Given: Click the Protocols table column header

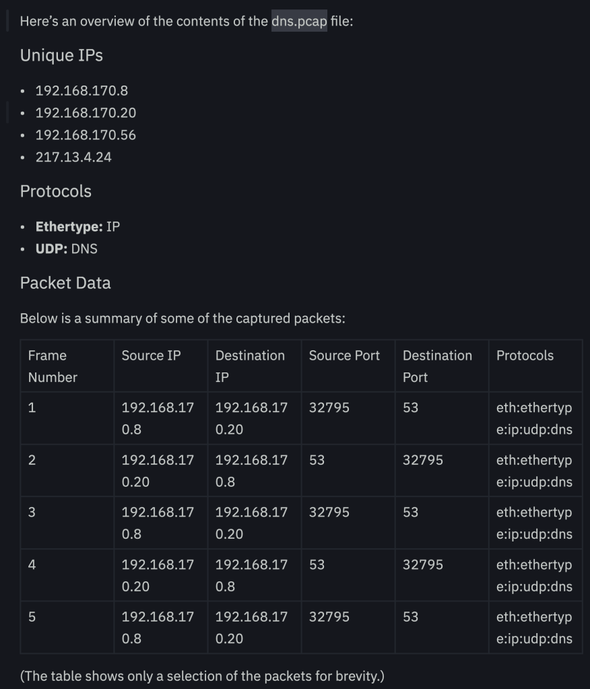Looking at the screenshot, I should pos(525,355).
